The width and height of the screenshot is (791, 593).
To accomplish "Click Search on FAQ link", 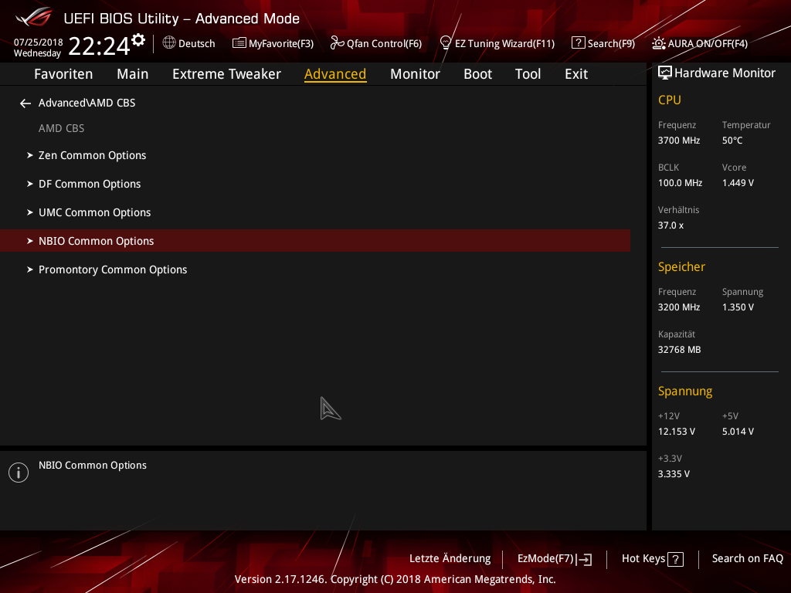I will click(x=747, y=559).
